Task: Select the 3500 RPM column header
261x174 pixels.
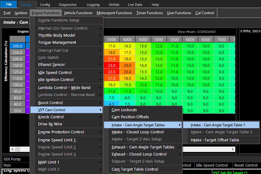Action: 112,39
